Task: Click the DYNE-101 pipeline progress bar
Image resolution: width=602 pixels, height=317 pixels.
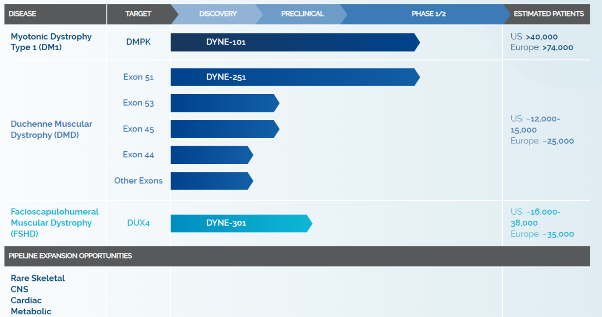Action: 295,42
